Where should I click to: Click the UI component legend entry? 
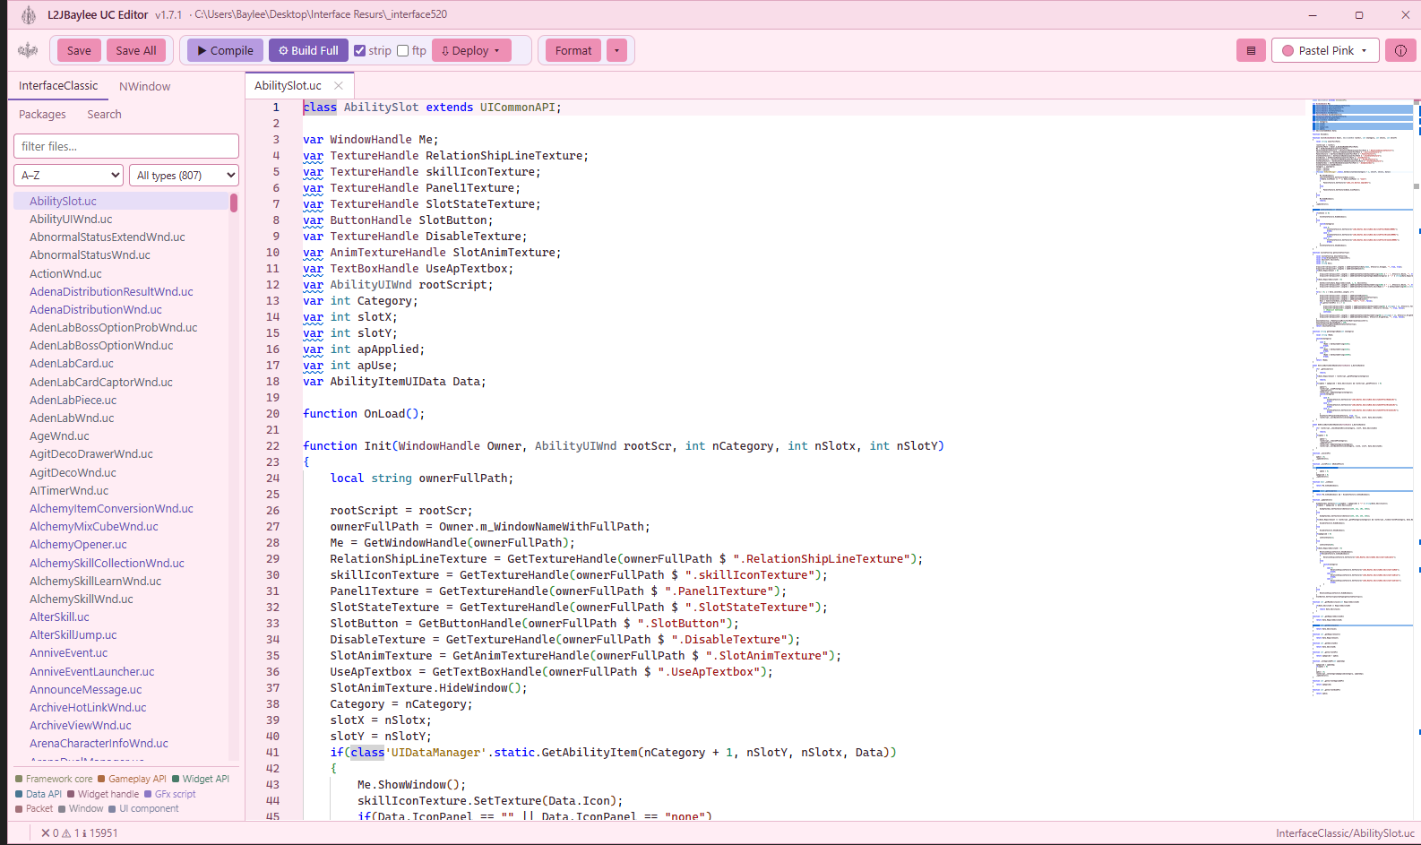click(143, 808)
